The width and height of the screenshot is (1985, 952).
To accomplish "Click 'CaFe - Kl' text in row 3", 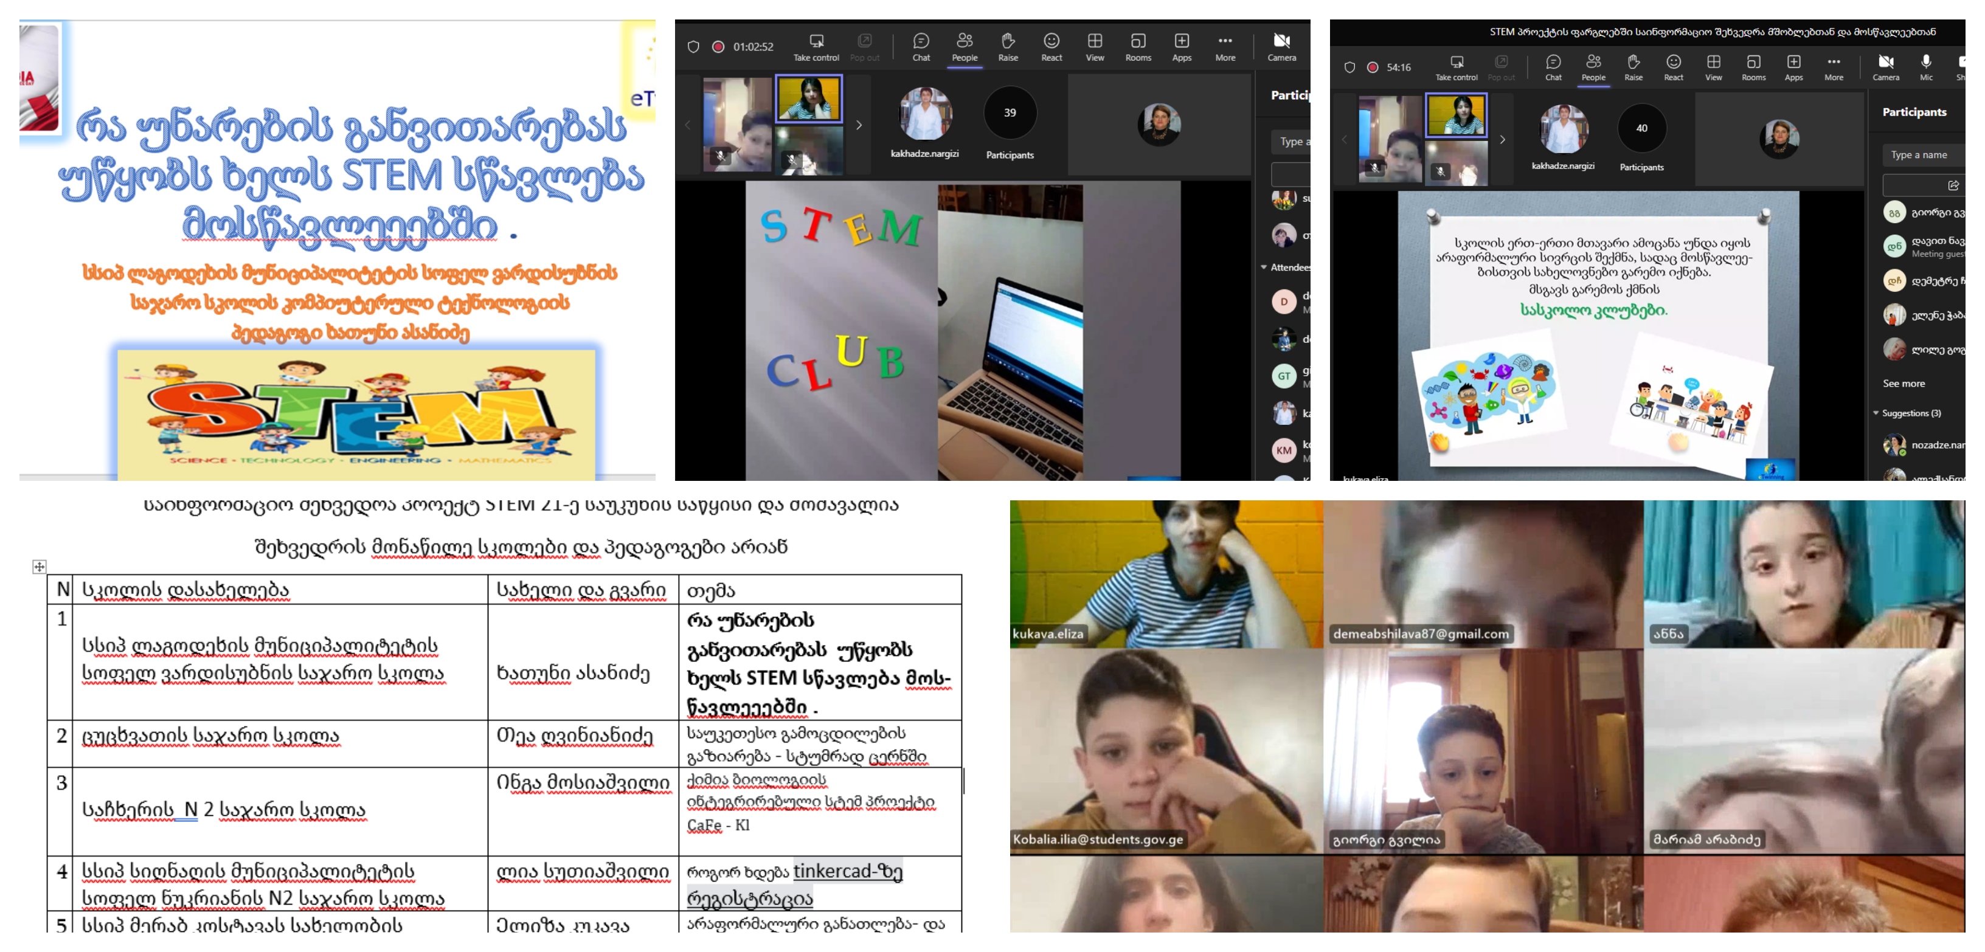I will click(x=718, y=825).
